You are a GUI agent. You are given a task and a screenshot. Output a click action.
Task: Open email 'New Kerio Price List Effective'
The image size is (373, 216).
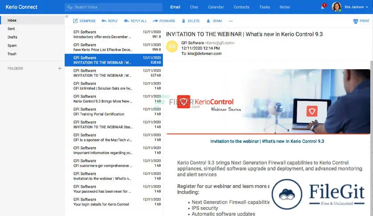[x=114, y=47]
